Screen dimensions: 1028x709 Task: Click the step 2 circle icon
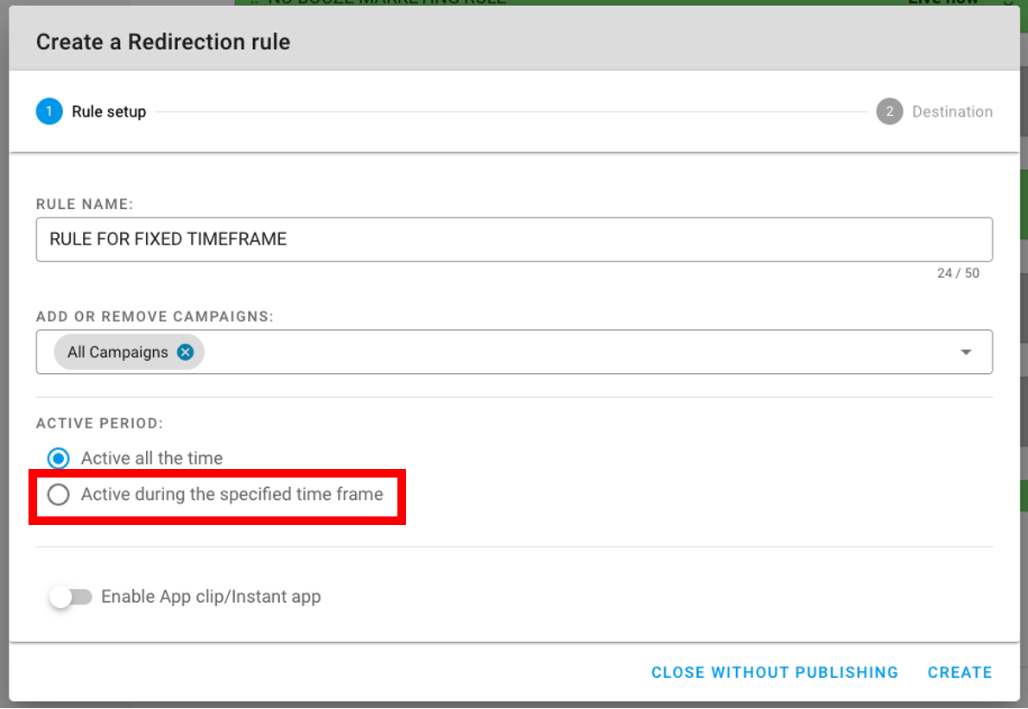[889, 111]
